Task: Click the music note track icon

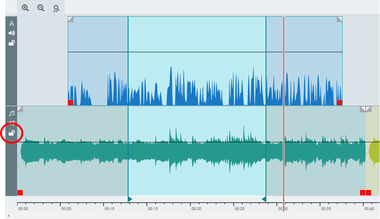Action: [x=12, y=113]
